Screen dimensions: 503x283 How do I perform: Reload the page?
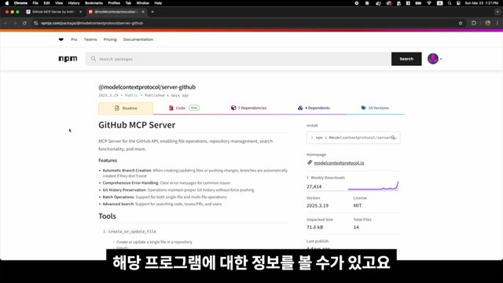24,23
